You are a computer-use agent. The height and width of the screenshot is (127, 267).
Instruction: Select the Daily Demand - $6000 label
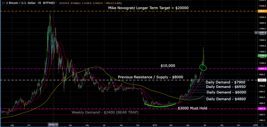[226, 93]
